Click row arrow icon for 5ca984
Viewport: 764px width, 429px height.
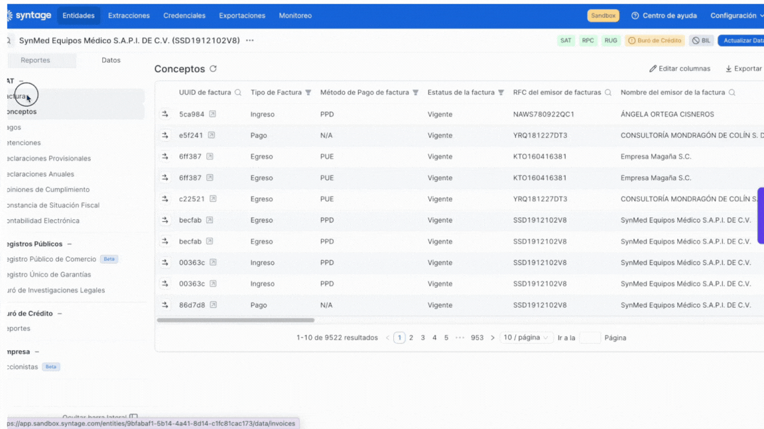[165, 114]
